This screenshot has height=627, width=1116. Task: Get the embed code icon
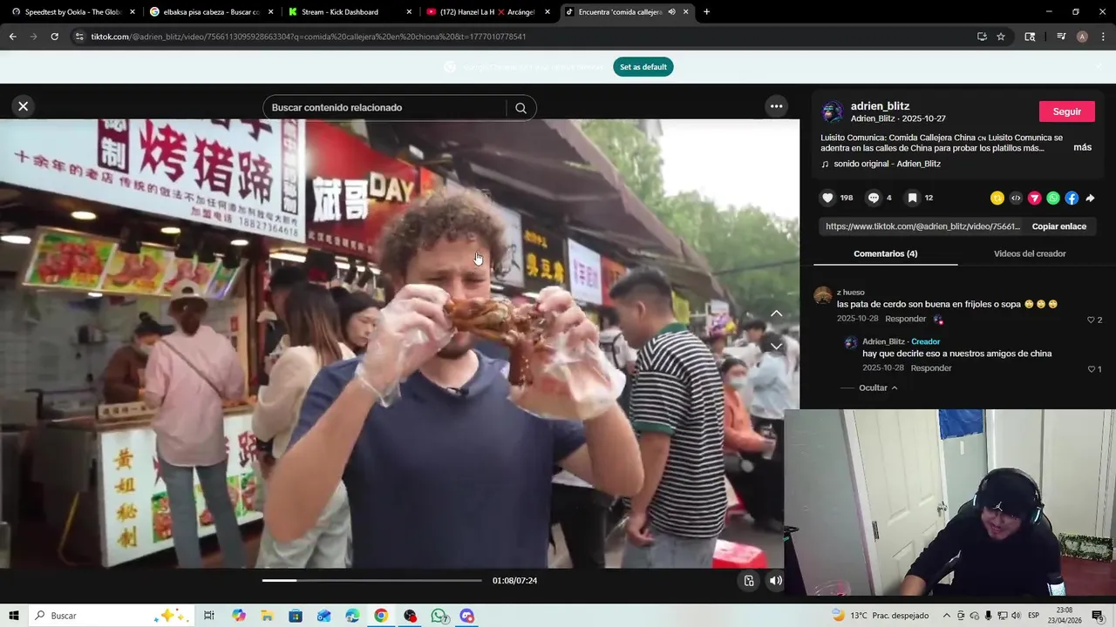[1016, 198]
